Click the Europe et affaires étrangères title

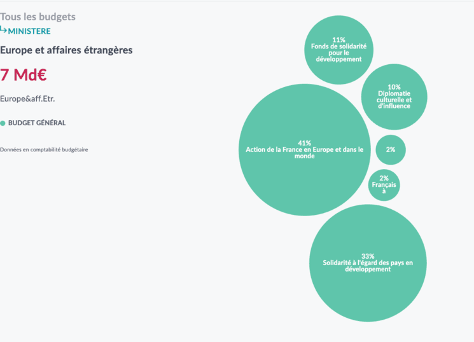coord(66,50)
